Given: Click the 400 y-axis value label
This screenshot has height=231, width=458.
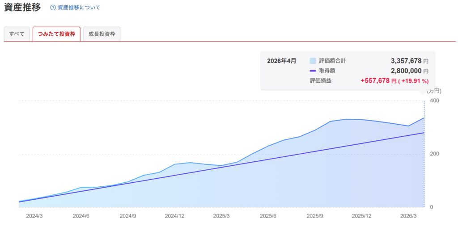Looking at the screenshot, I should pyautogui.click(x=434, y=101).
